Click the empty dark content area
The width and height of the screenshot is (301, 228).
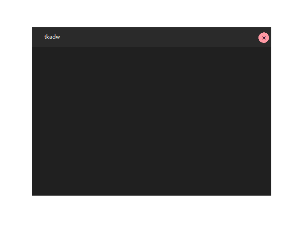152,121
